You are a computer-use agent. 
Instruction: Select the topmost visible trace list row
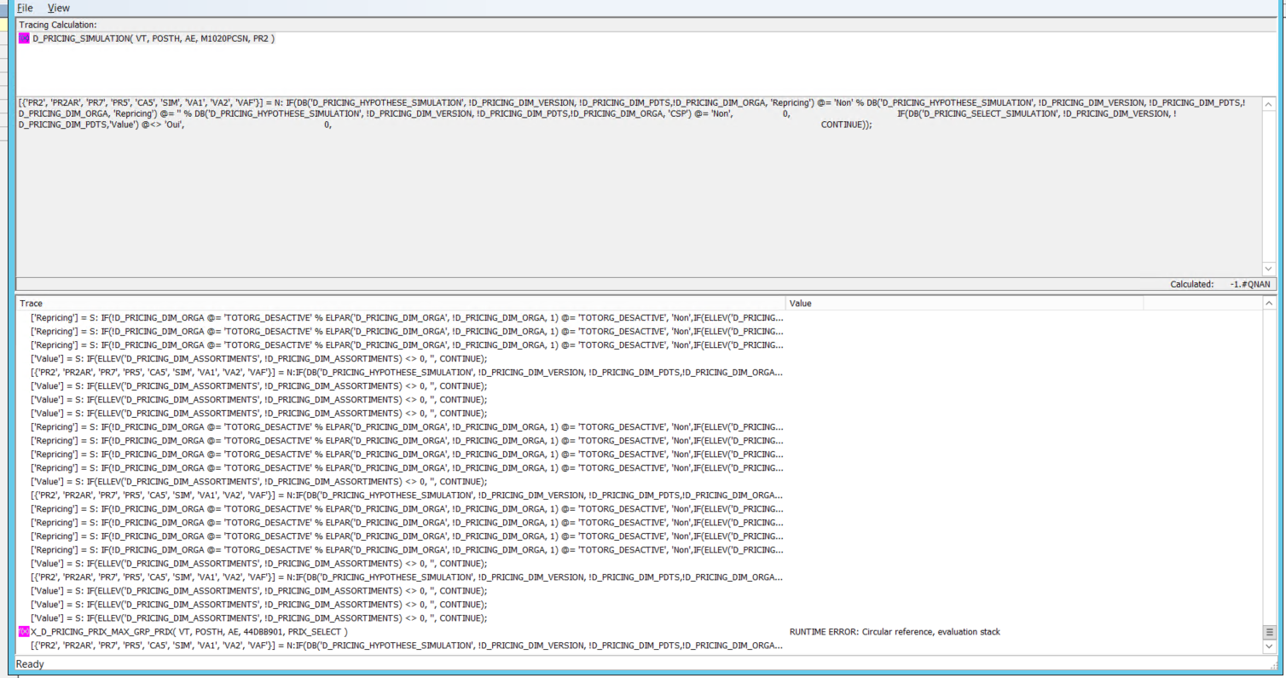pyautogui.click(x=406, y=318)
